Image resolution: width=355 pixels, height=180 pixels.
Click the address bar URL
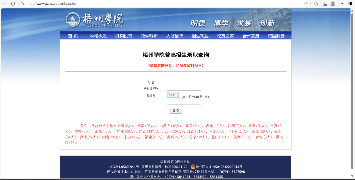(x=51, y=3)
